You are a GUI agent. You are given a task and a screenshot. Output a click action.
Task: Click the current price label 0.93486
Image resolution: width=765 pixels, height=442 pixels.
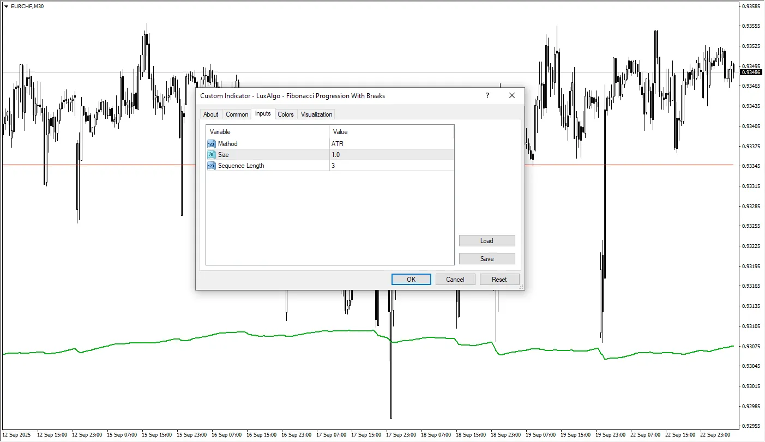point(751,72)
